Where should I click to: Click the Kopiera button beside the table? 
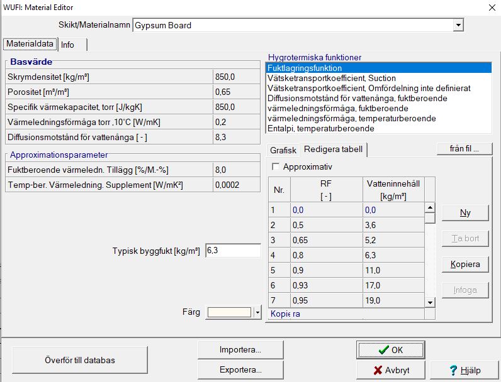click(x=465, y=265)
